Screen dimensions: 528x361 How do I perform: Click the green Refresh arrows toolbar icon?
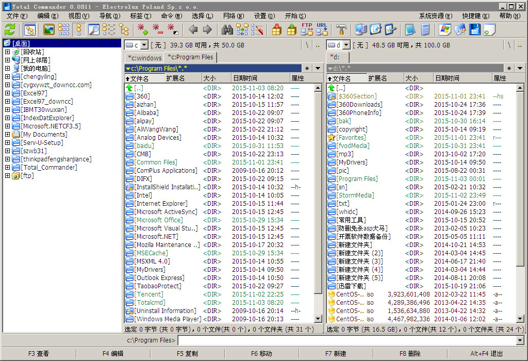pos(10,29)
